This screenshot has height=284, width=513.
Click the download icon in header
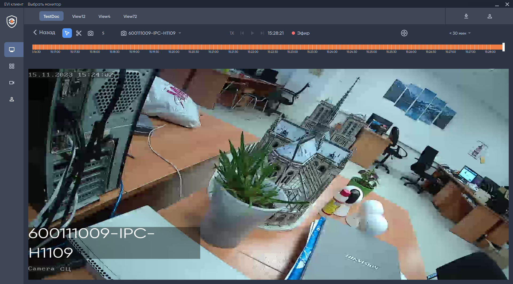466,16
